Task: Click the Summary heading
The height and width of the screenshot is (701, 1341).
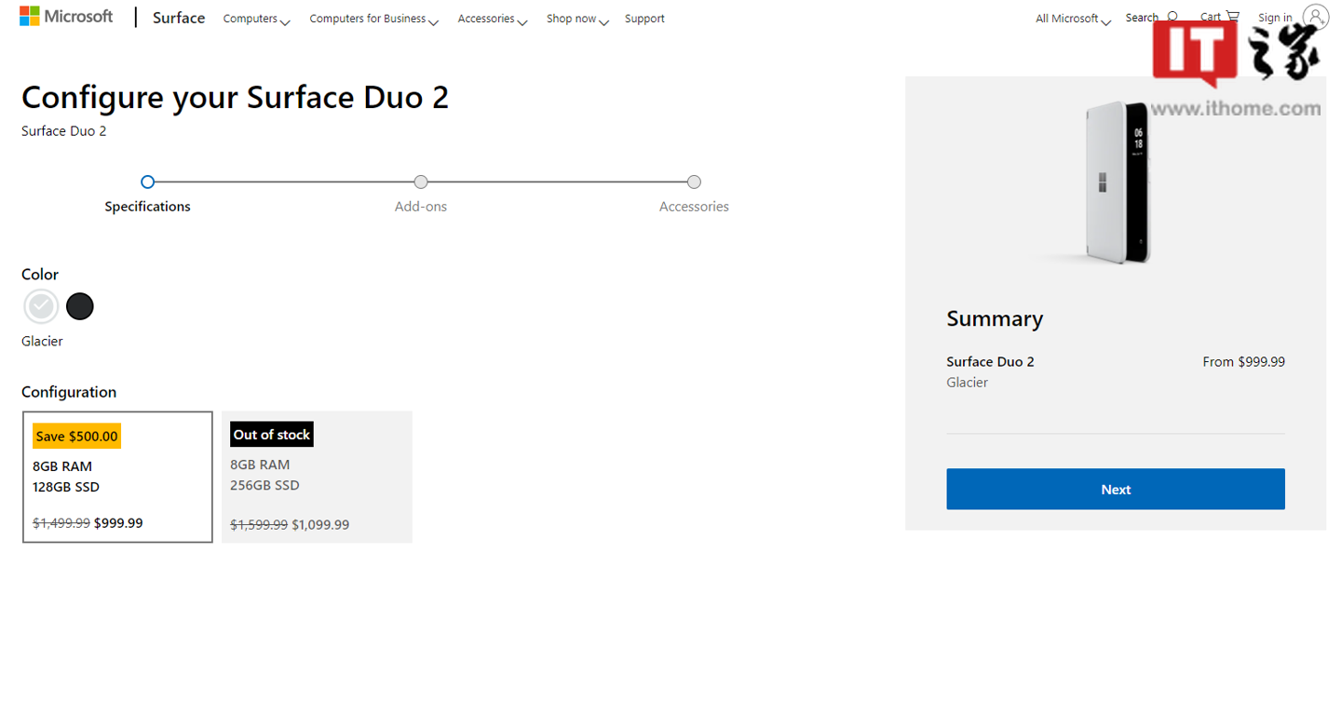Action: click(x=995, y=318)
